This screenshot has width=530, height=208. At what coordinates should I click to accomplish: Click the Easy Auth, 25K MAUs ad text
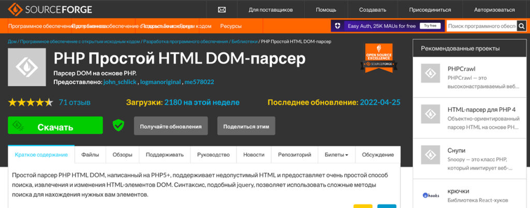[381, 26]
